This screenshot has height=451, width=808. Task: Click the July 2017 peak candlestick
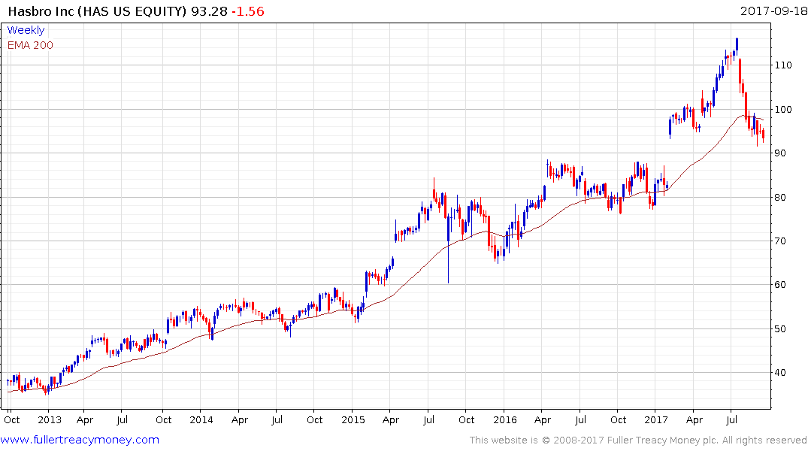pos(737,45)
